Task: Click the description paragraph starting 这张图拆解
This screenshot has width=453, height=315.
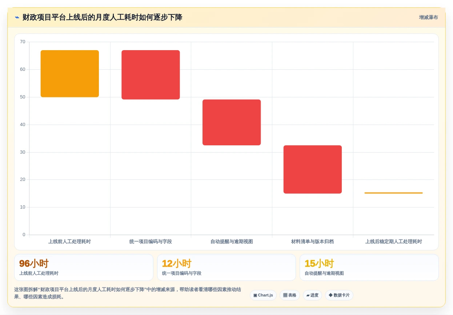Action: coord(128,293)
